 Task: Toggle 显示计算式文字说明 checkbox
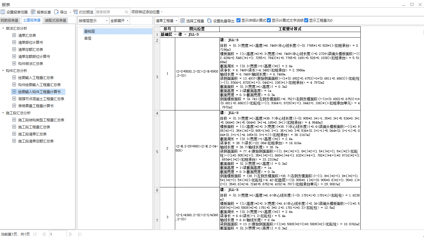coord(269,20)
